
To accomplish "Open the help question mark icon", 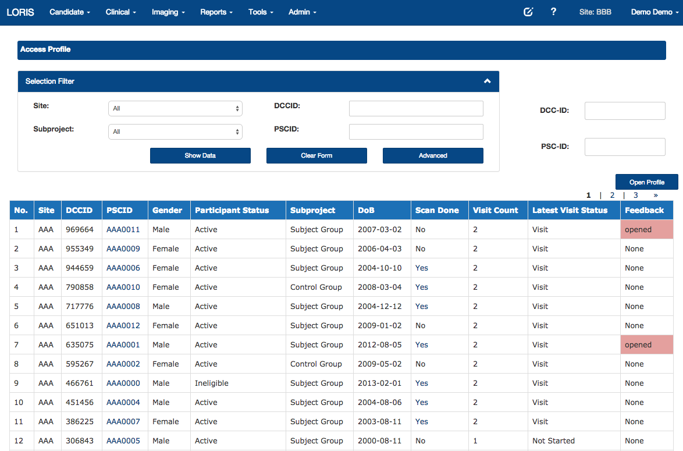I will (x=553, y=12).
